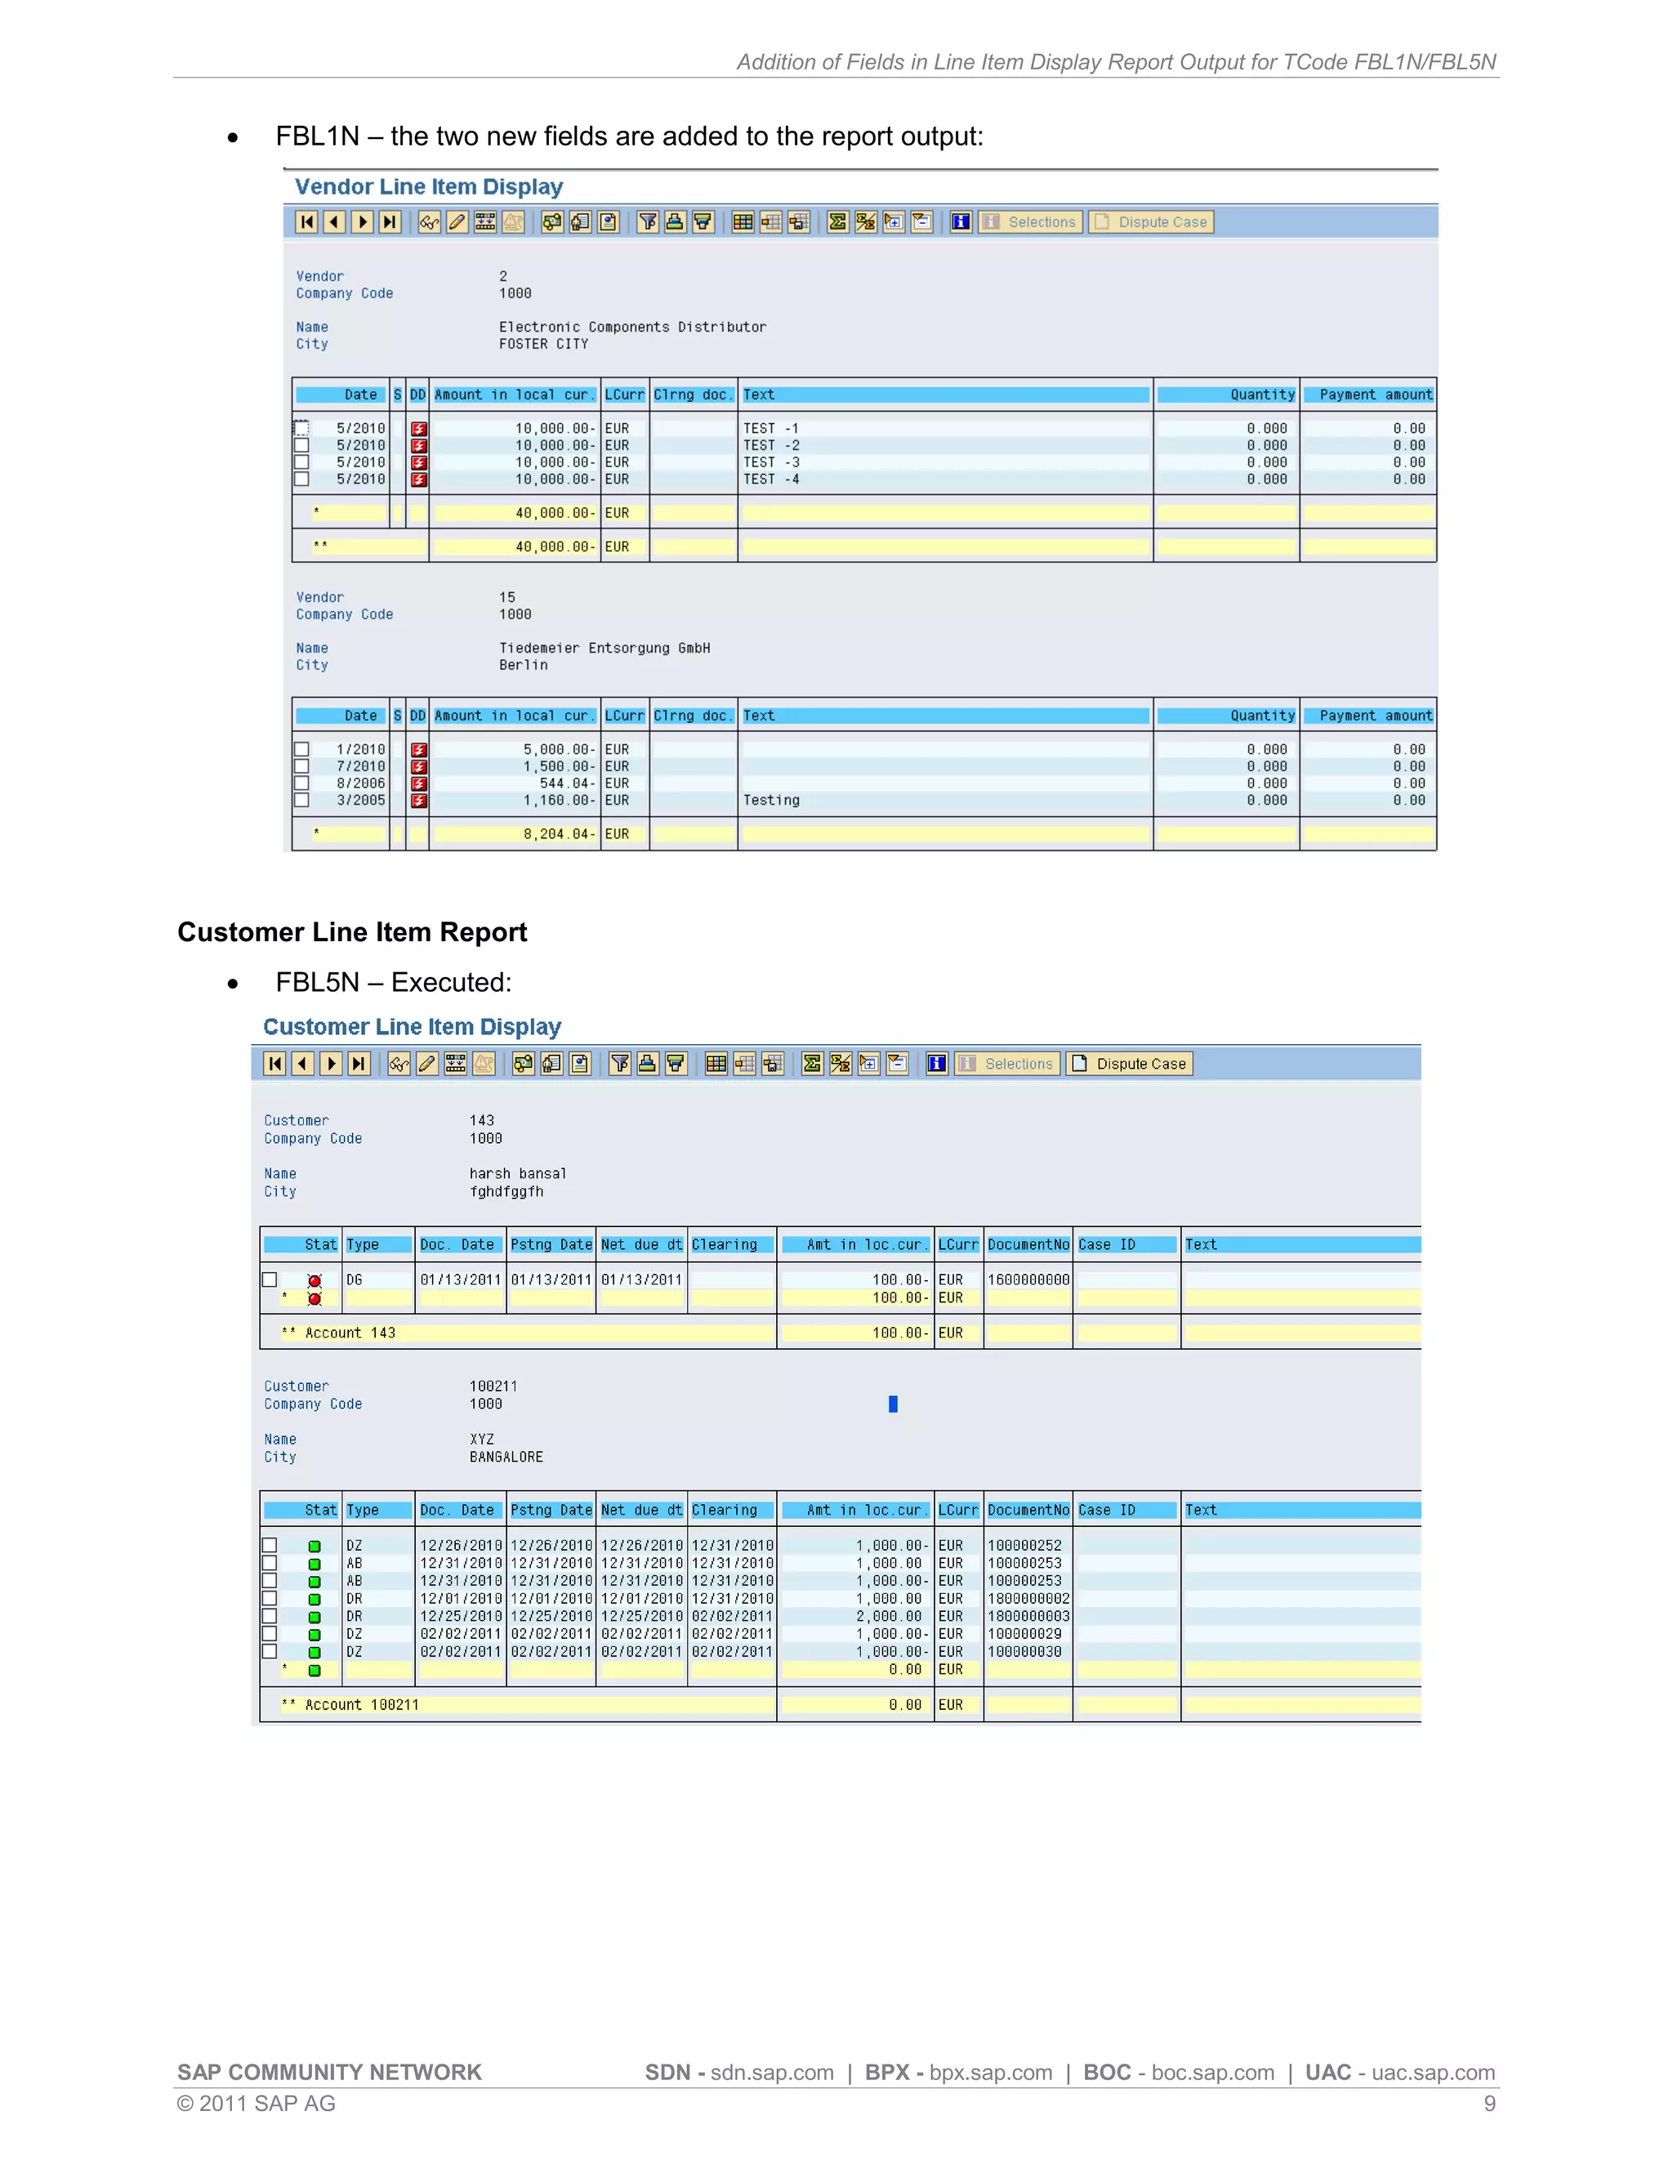Click the '8,204.04-' subtotal value
The height and width of the screenshot is (2165, 1673).
point(559,833)
